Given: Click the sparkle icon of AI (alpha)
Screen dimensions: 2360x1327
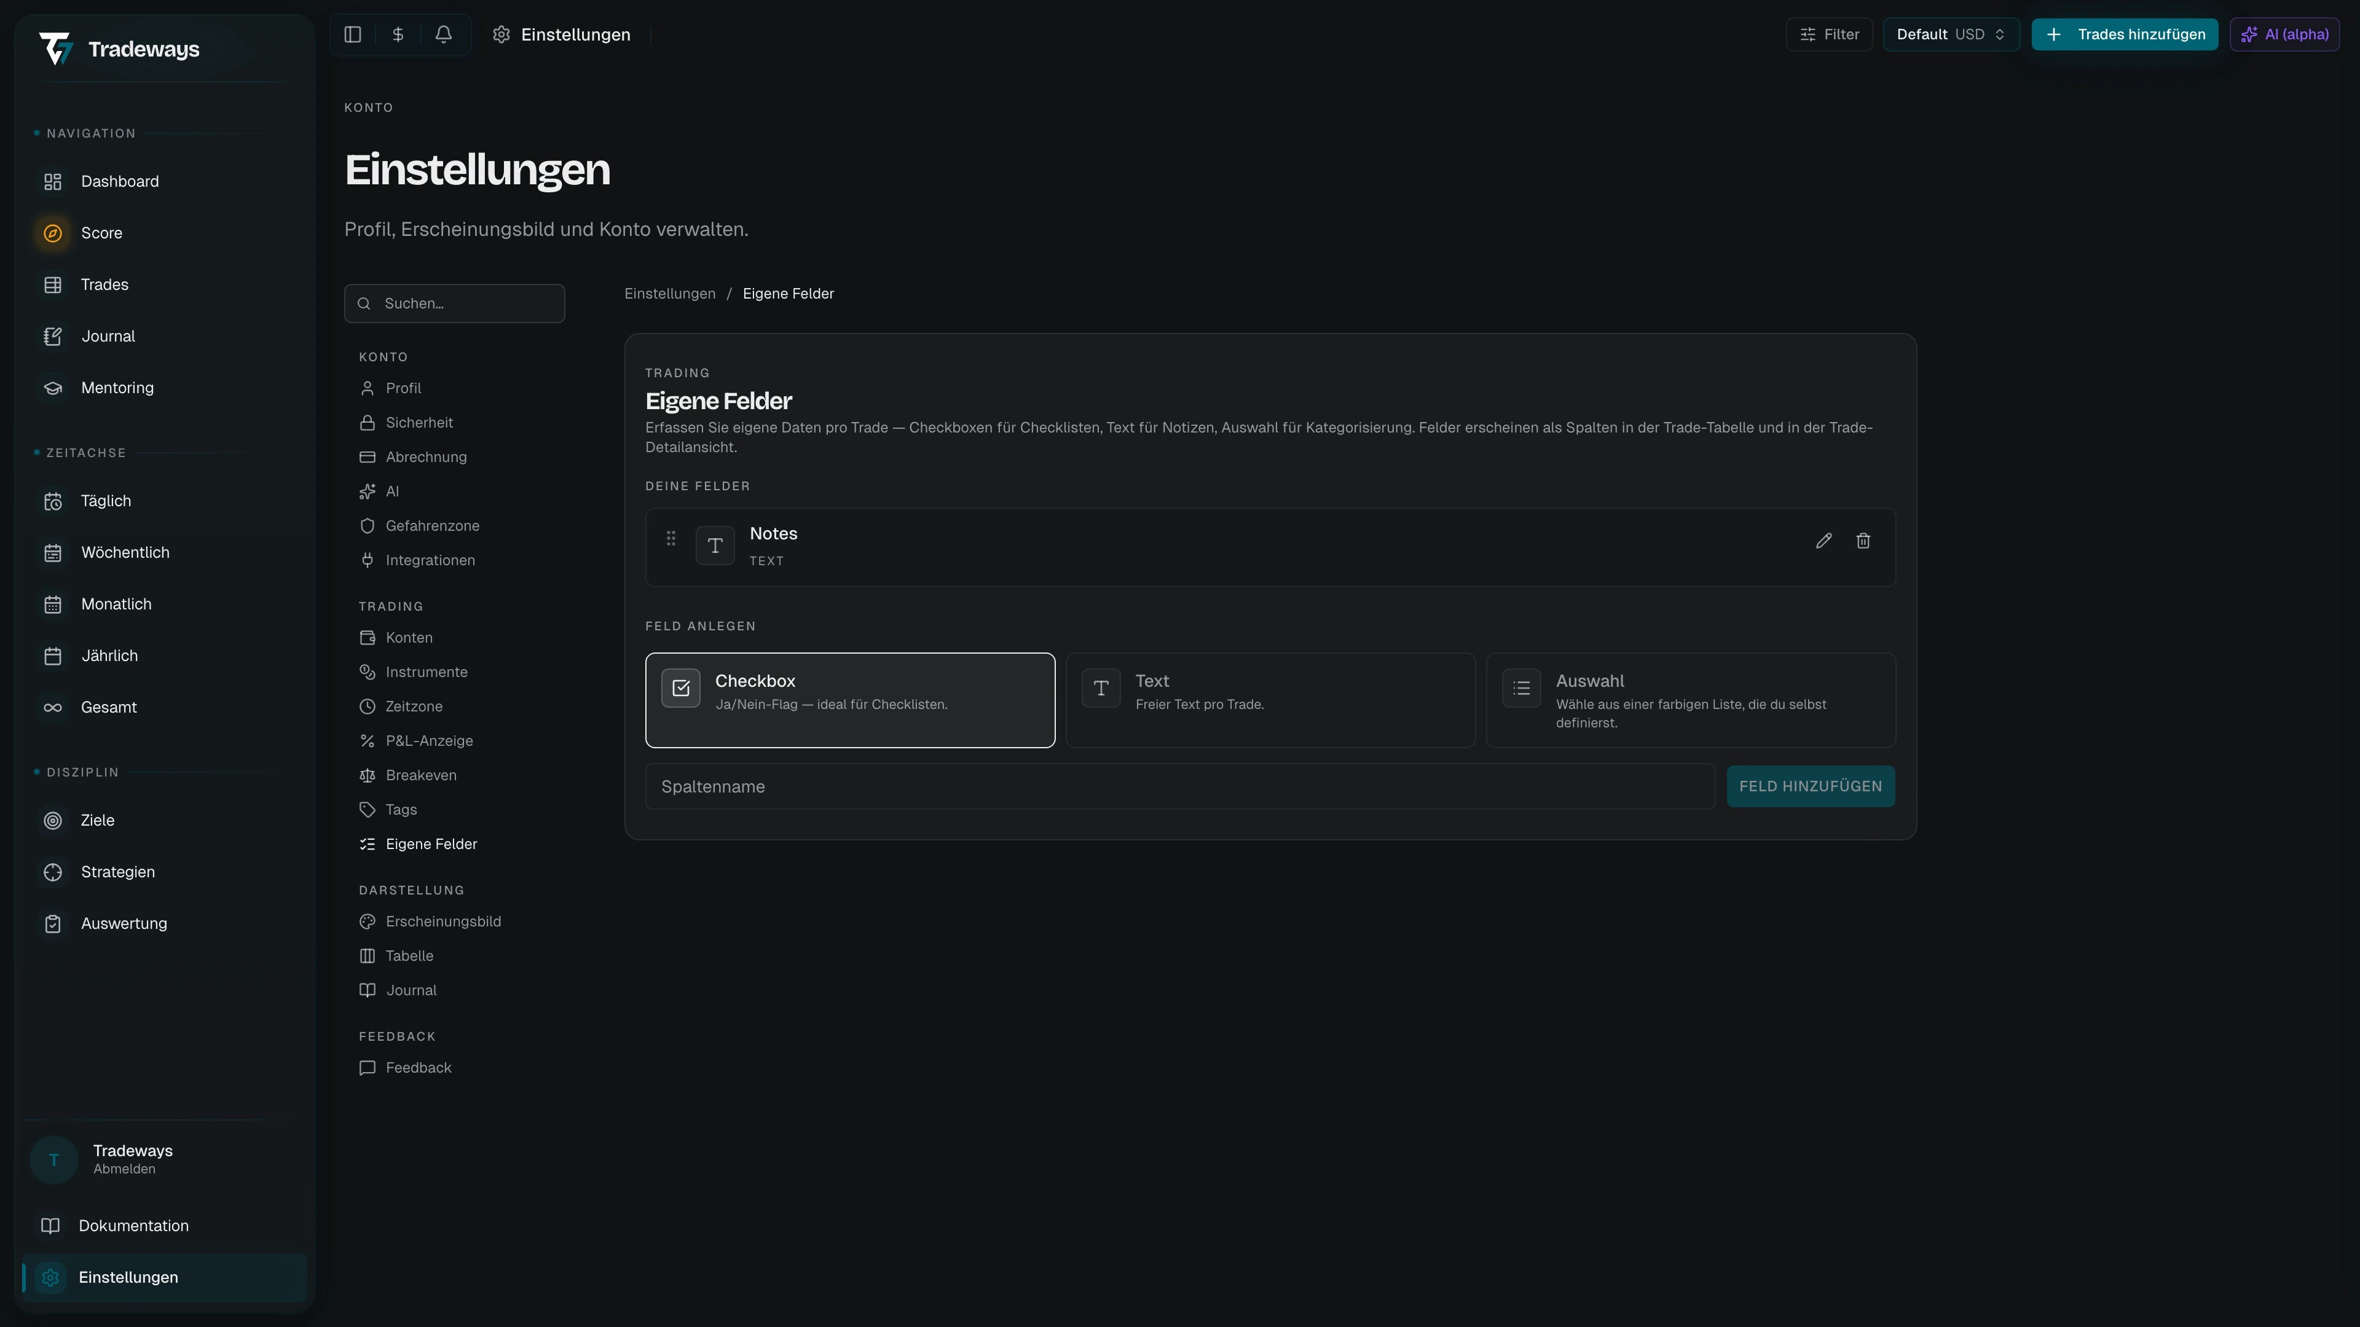Looking at the screenshot, I should pyautogui.click(x=2249, y=35).
